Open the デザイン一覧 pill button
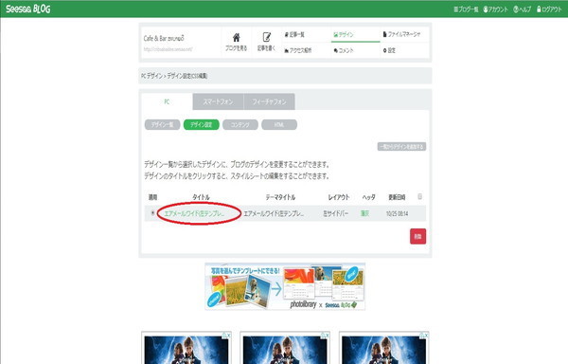Screen dimensions: 568x364 coord(162,125)
